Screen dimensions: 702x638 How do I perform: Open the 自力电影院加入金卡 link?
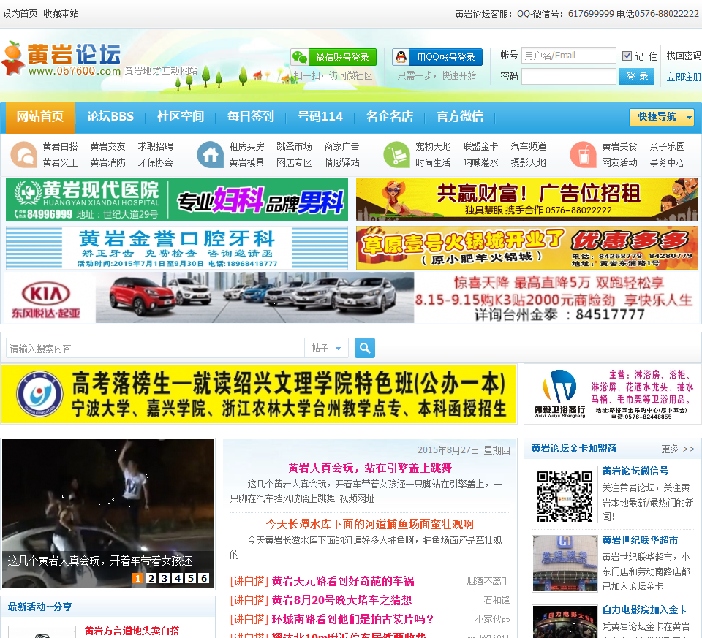pyautogui.click(x=645, y=609)
